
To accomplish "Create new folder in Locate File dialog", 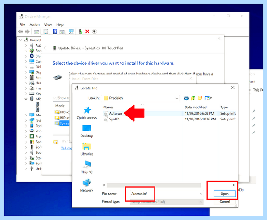I will [200, 98].
